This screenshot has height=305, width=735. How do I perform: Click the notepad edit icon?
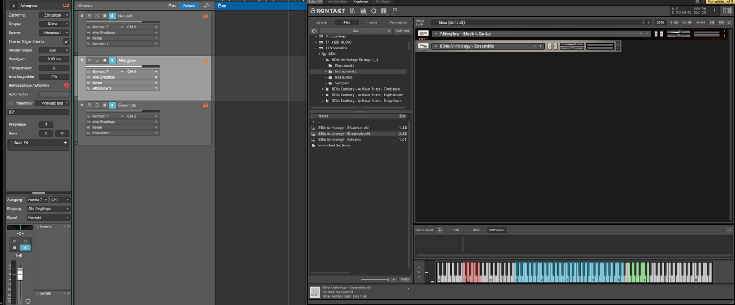click(11, 112)
